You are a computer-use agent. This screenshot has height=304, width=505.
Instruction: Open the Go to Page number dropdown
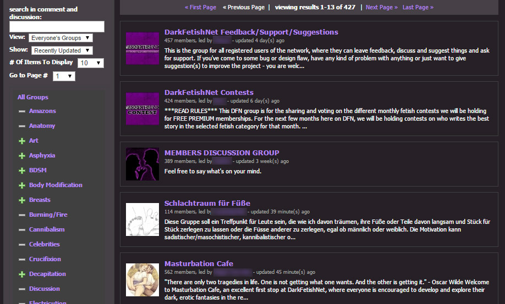click(x=64, y=76)
